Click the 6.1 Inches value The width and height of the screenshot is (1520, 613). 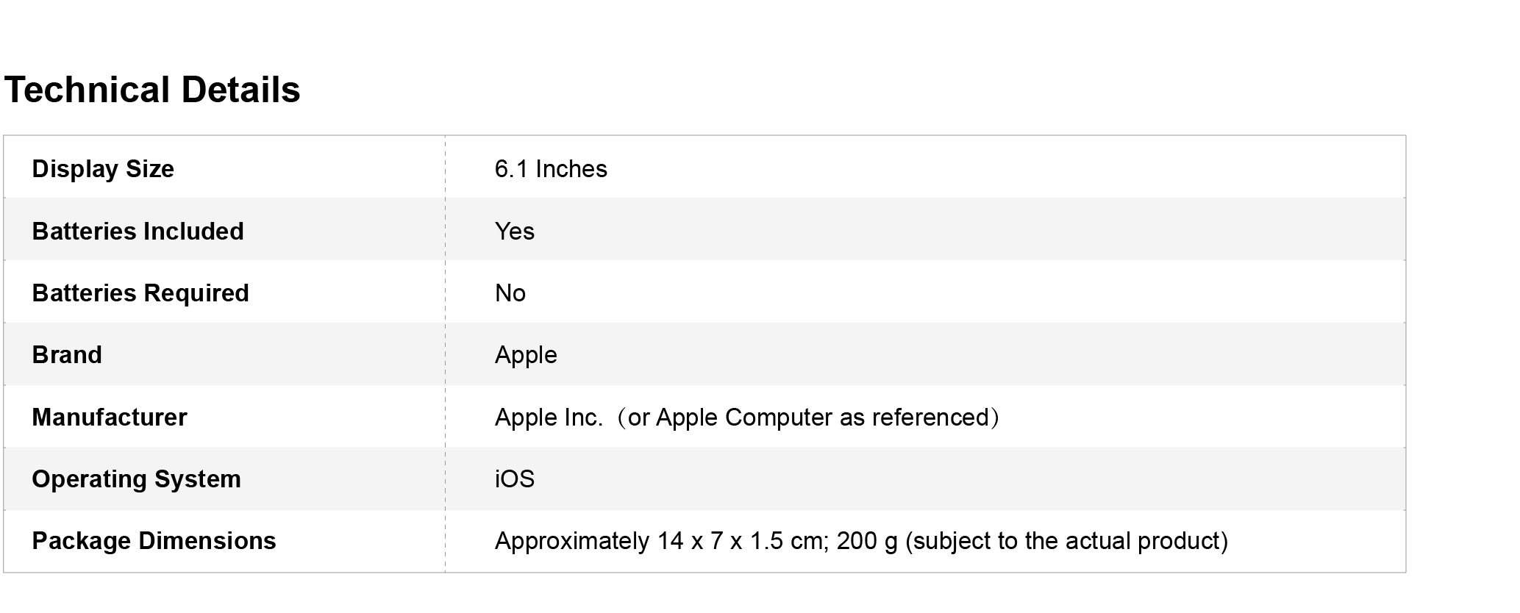coord(551,169)
